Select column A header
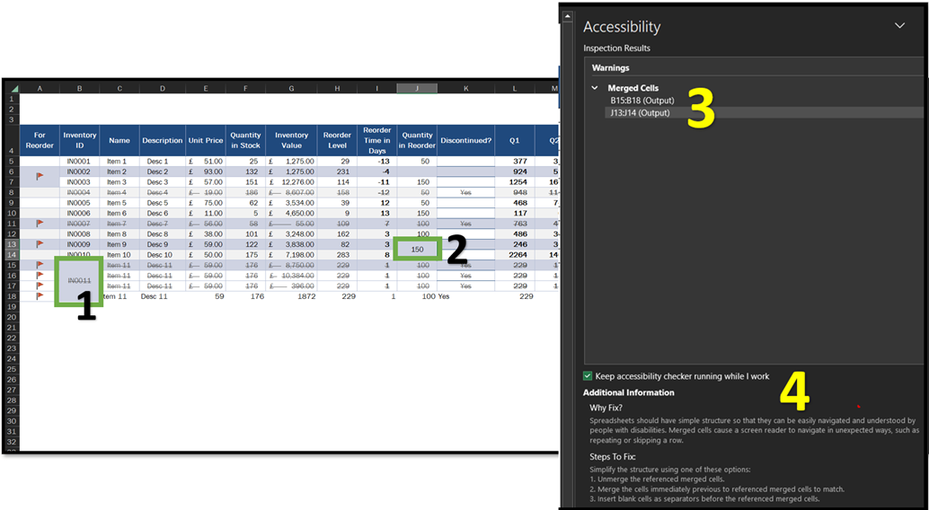The width and height of the screenshot is (929, 510). [40, 89]
